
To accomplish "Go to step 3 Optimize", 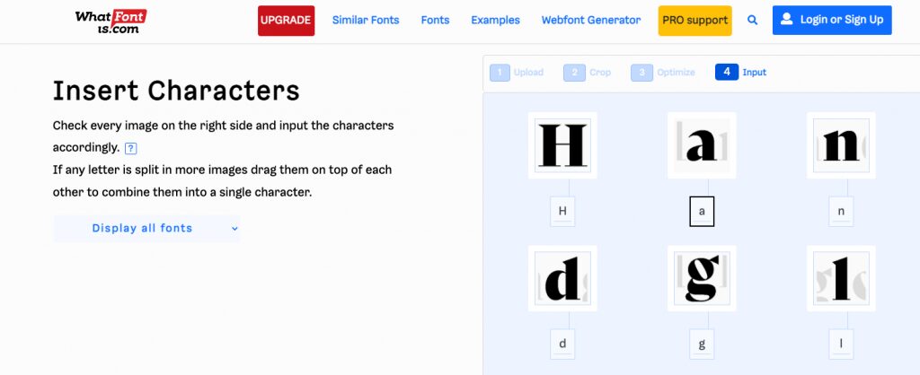I will 663,73.
